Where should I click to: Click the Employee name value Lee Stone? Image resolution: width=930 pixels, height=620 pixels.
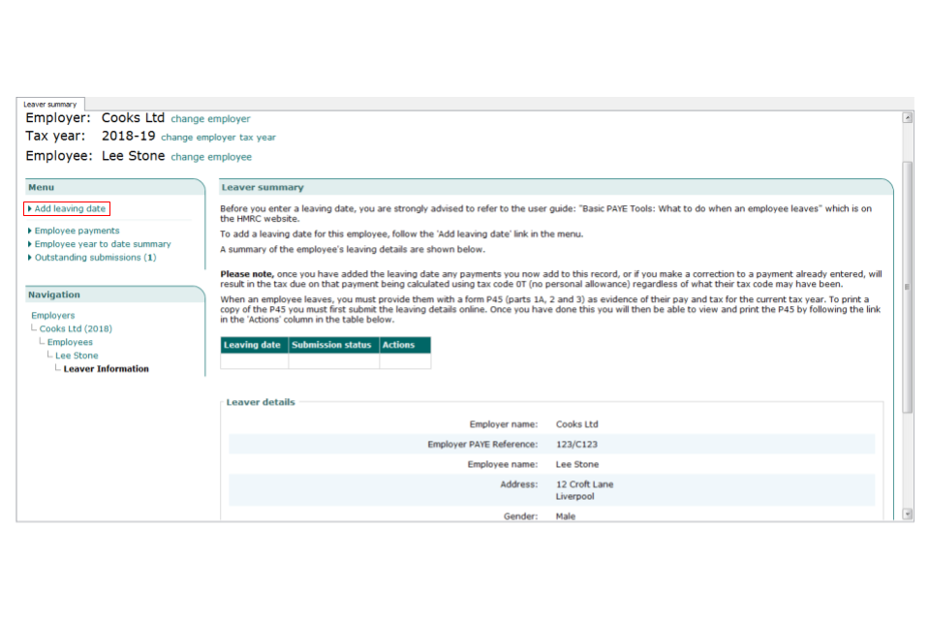(x=577, y=465)
